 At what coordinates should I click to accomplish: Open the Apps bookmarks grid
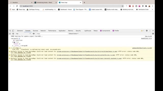(12, 10)
